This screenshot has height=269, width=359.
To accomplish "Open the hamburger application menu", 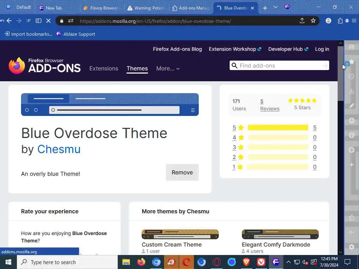I will [x=354, y=21].
